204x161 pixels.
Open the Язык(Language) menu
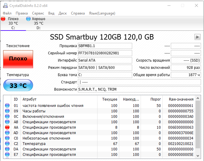click(x=102, y=13)
